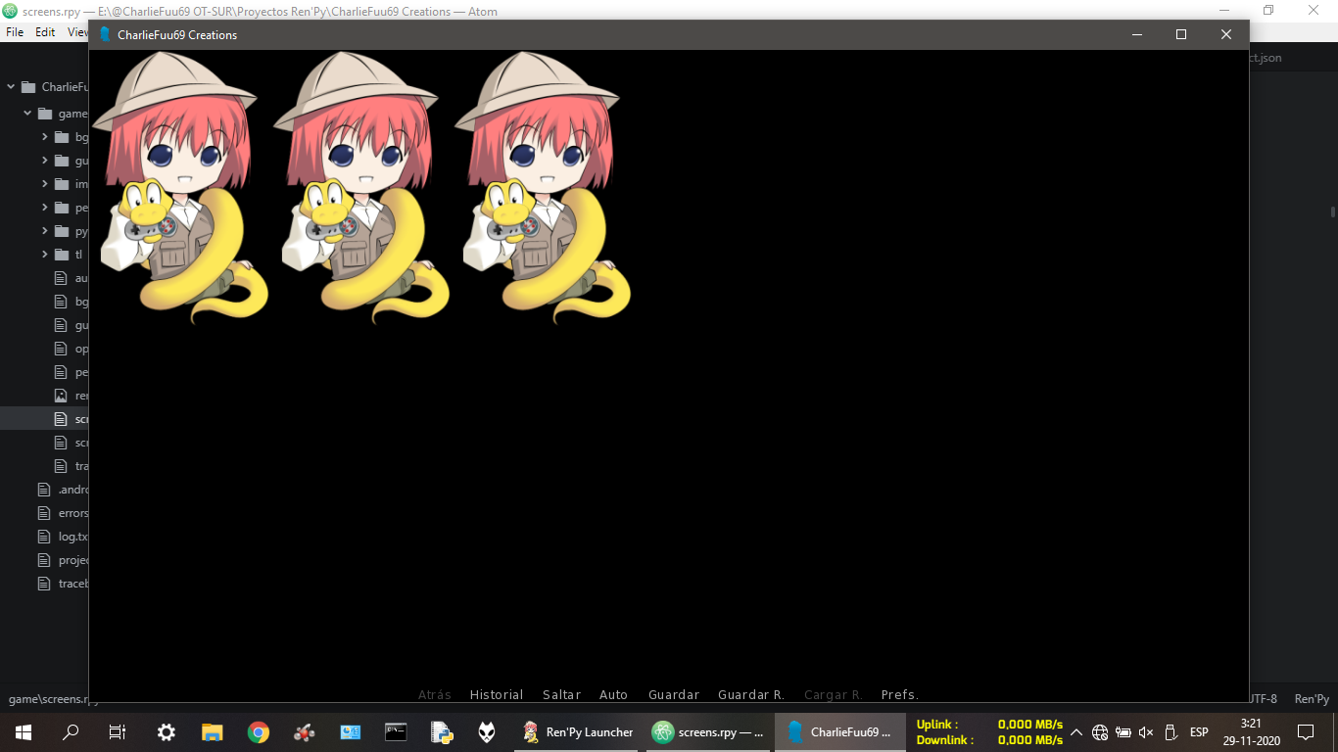Click Guardar in the quick menu
This screenshot has height=752, width=1338.
(x=674, y=694)
